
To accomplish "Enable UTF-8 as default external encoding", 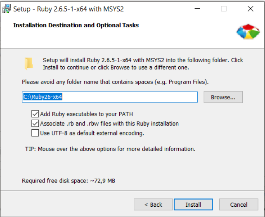I will pyautogui.click(x=35, y=133).
